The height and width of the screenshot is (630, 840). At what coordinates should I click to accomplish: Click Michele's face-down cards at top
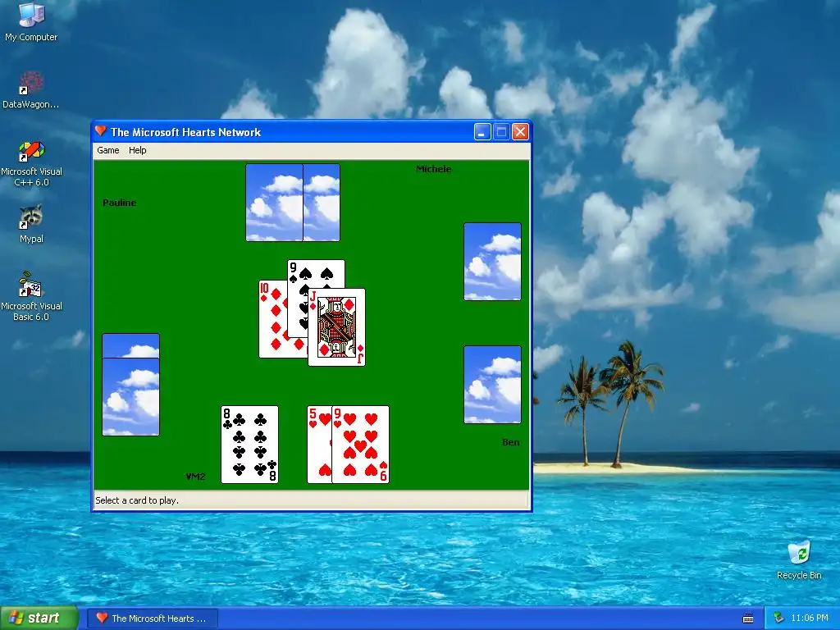tap(293, 203)
